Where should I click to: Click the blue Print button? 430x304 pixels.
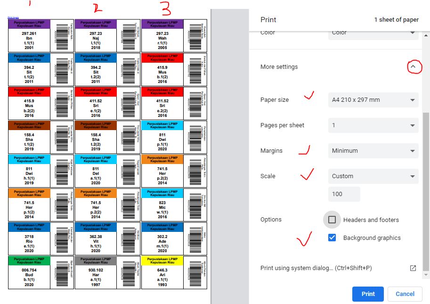point(368,294)
